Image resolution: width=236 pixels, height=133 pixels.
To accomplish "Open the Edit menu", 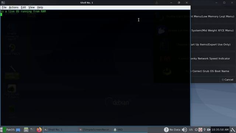I will (23, 7).
